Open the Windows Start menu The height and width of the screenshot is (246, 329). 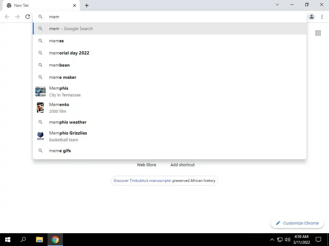point(8,240)
